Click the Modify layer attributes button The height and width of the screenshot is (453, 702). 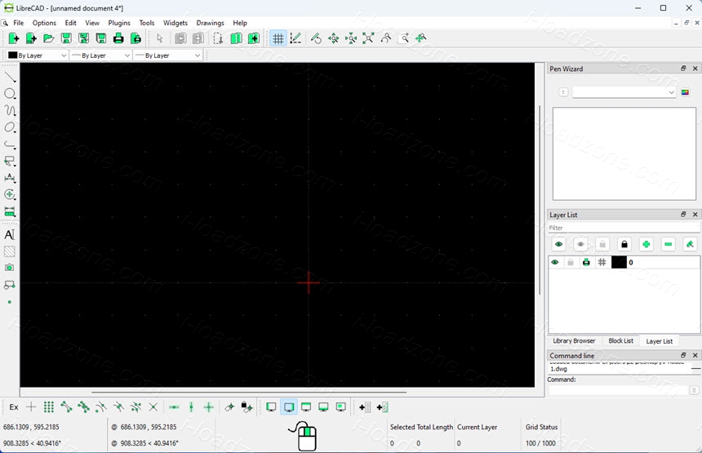pyautogui.click(x=690, y=244)
